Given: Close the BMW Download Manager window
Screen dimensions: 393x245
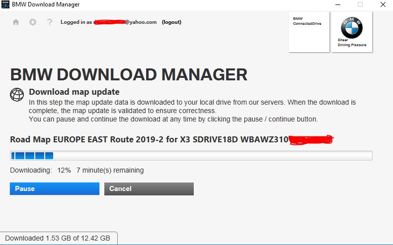Looking at the screenshot, I should (x=383, y=4).
